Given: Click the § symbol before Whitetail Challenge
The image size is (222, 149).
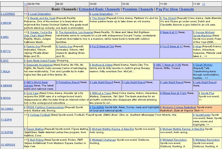Looking at the screenshot, I should click(90, 140).
